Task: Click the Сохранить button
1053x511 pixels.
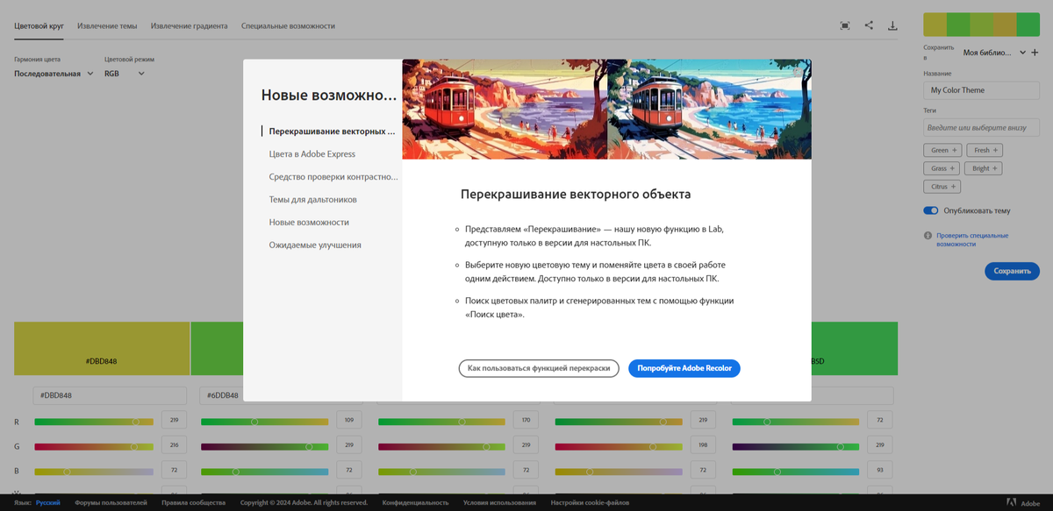Action: pyautogui.click(x=1012, y=271)
